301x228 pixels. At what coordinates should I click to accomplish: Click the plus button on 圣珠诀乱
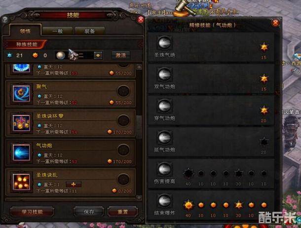(74, 184)
